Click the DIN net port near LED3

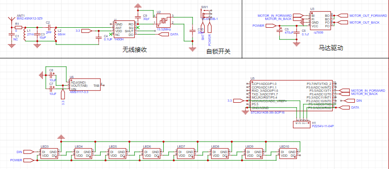coord(29,151)
